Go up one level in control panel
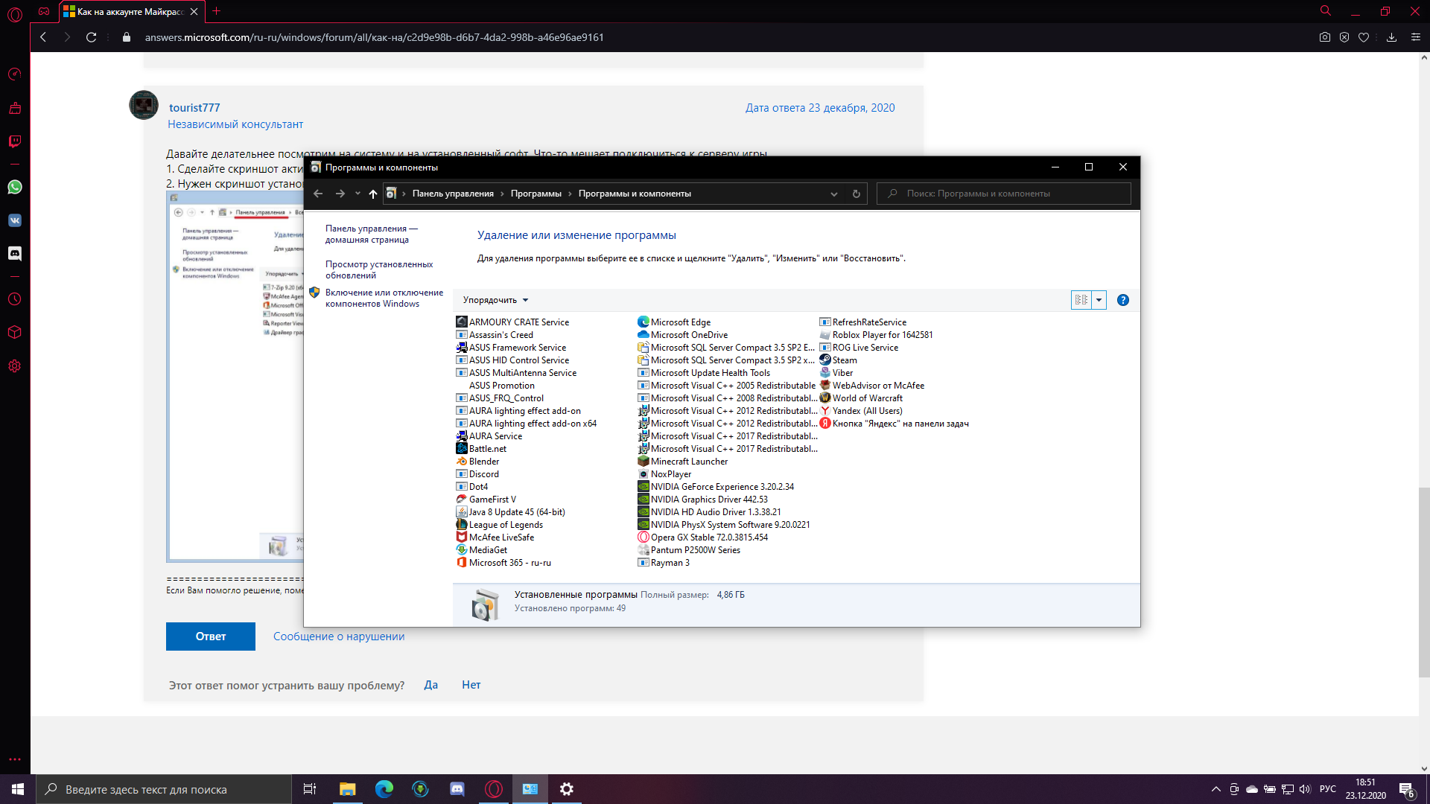 pos(373,194)
